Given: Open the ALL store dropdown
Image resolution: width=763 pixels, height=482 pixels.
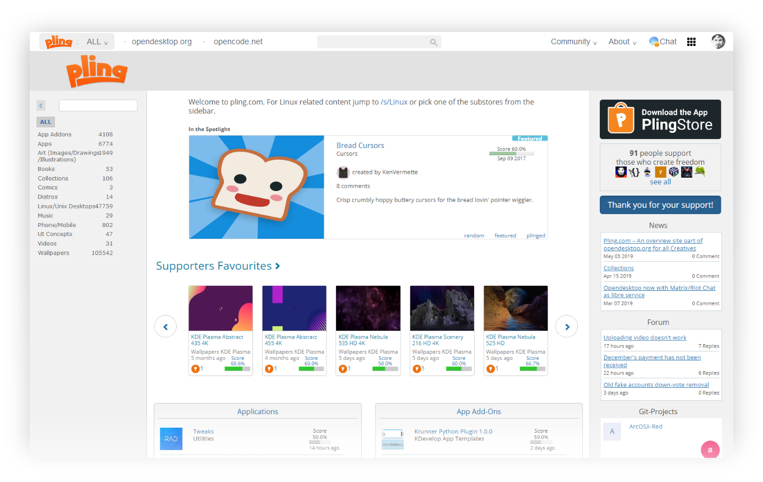Looking at the screenshot, I should click(x=97, y=41).
